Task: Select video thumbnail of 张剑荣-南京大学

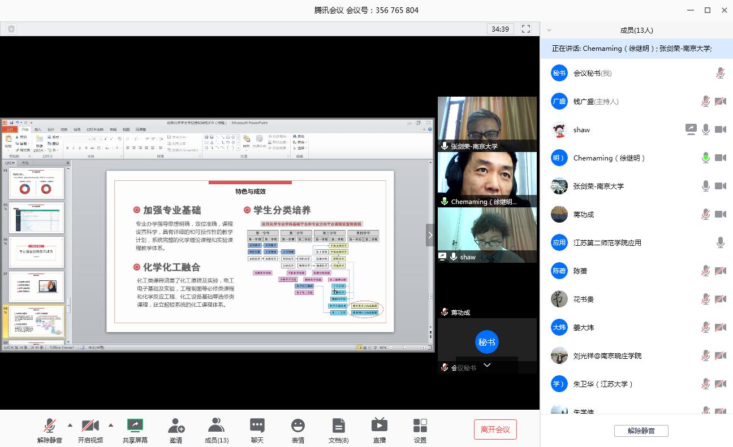Action: click(x=487, y=123)
